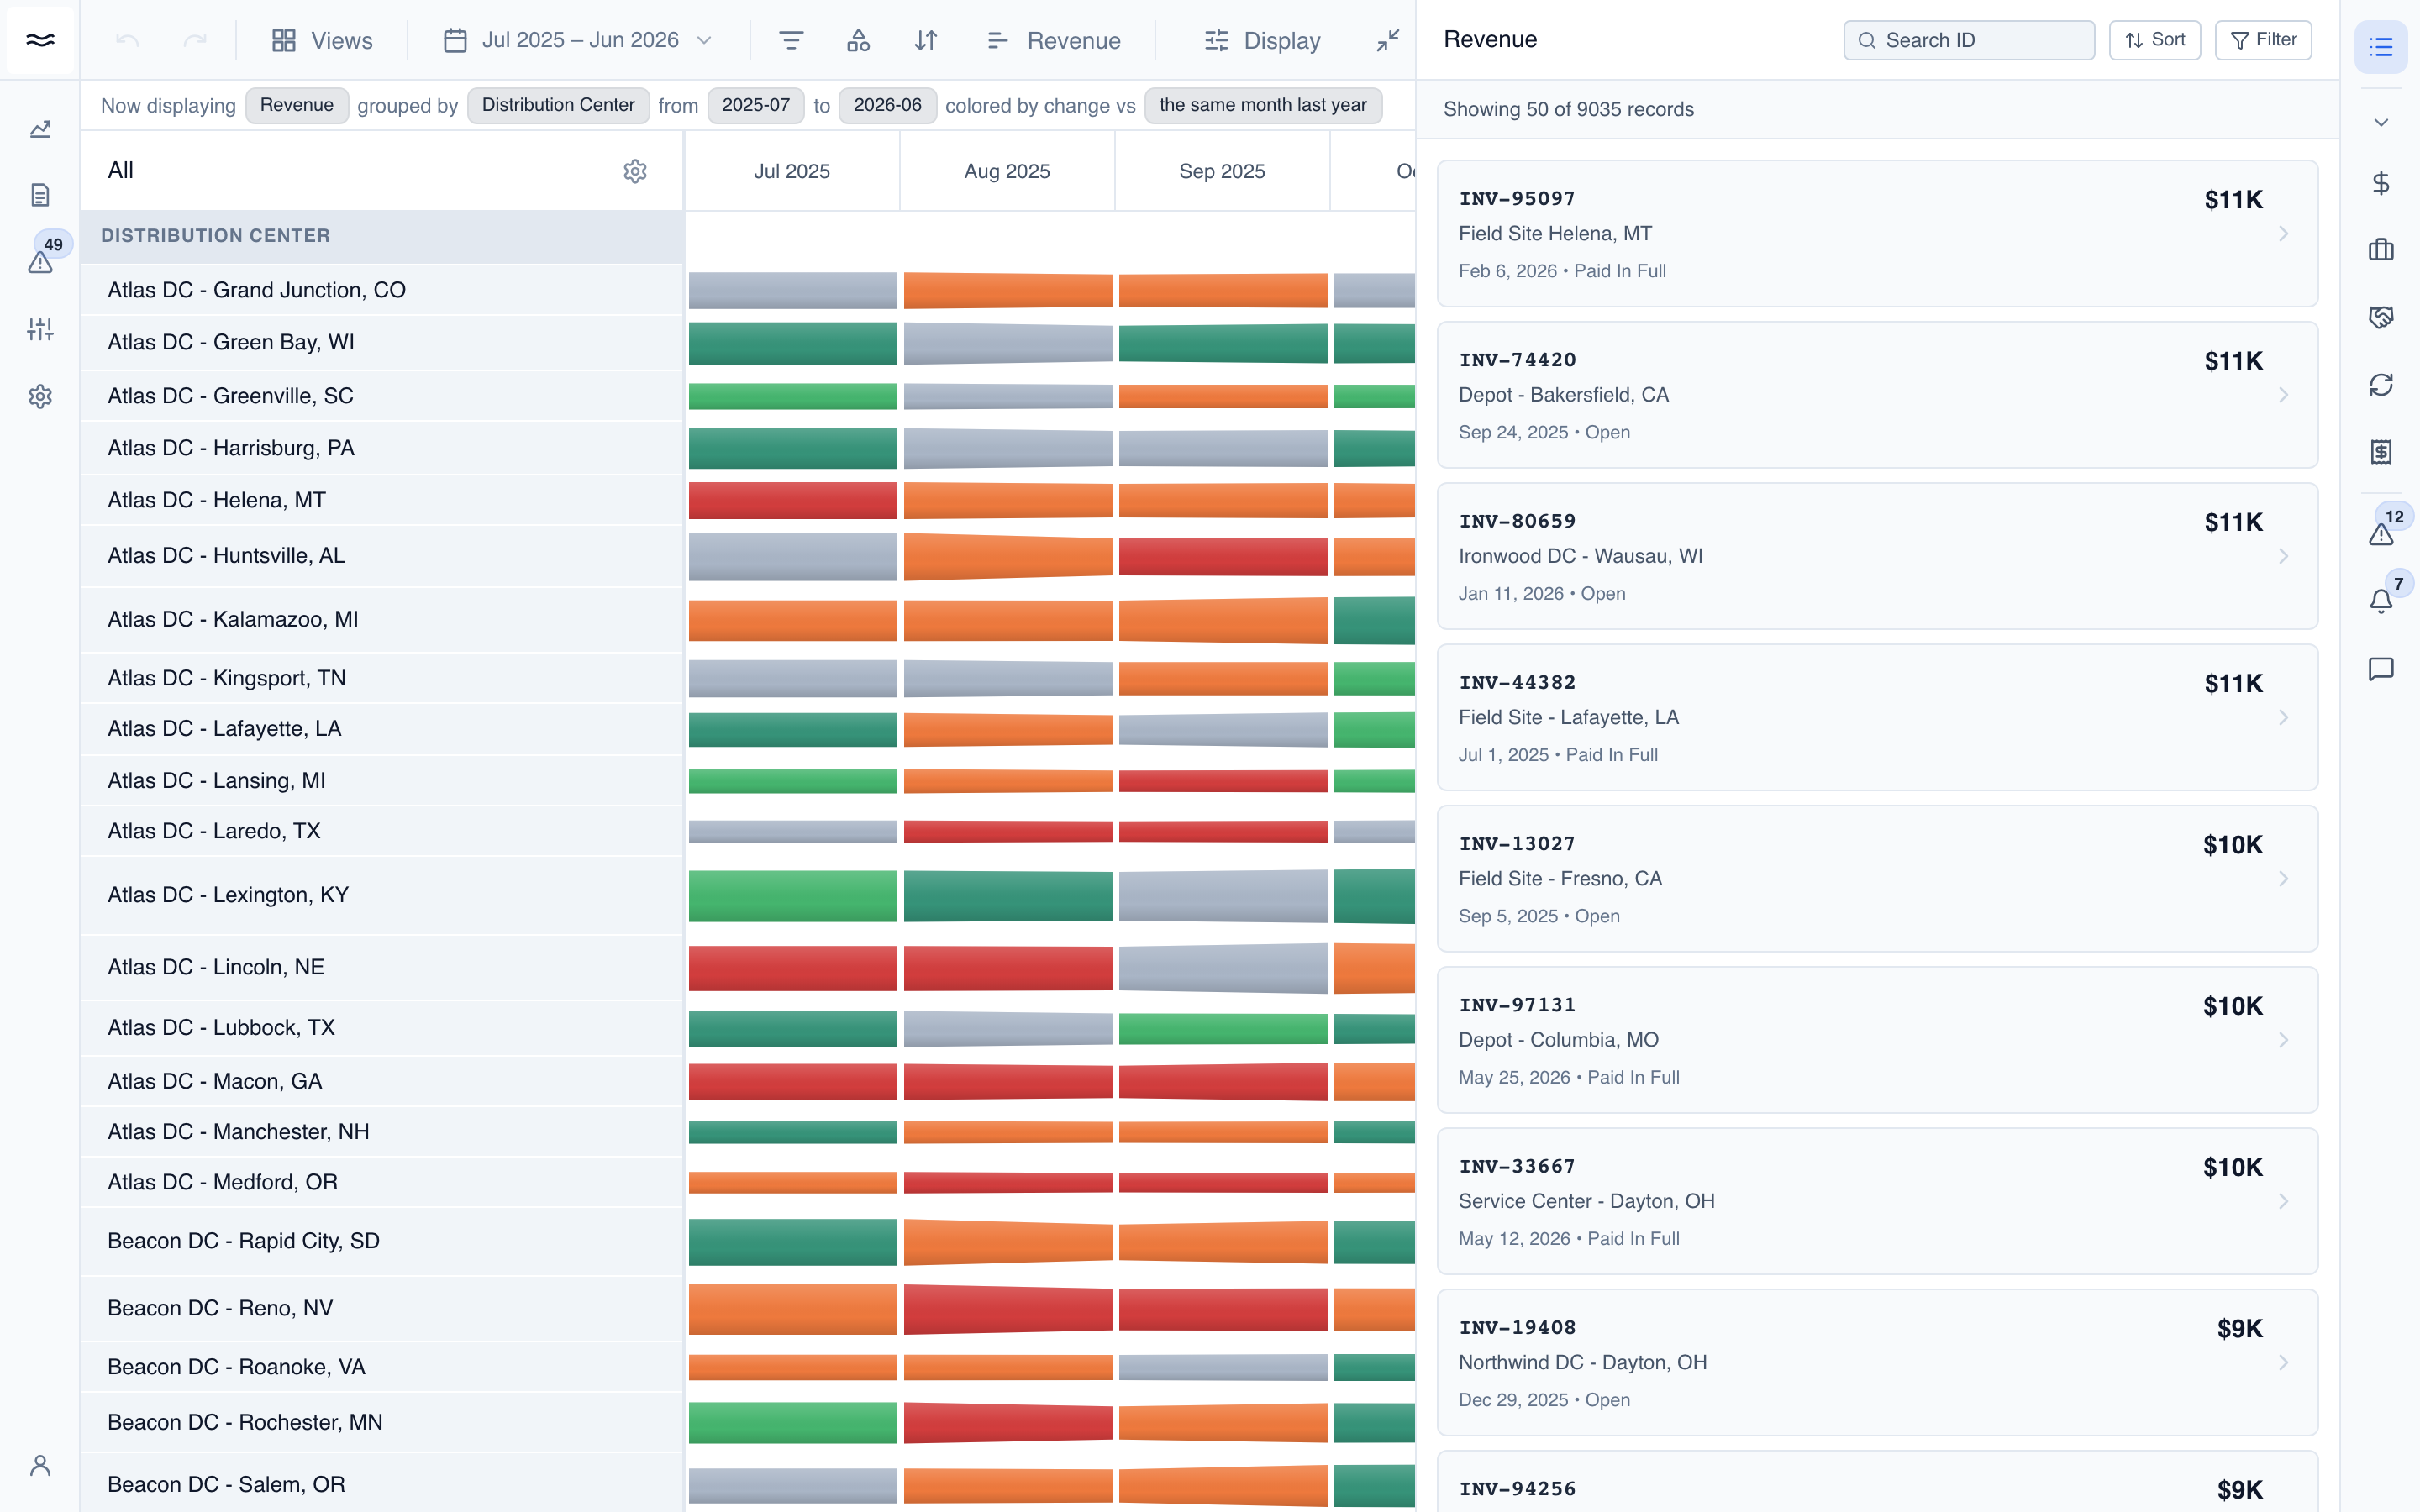Open the Jul 2025 – Jun 2026 date range dropdown

pyautogui.click(x=578, y=40)
